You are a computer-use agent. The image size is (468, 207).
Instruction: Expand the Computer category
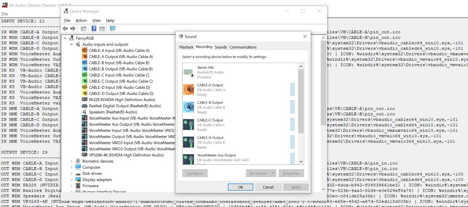tap(72, 167)
